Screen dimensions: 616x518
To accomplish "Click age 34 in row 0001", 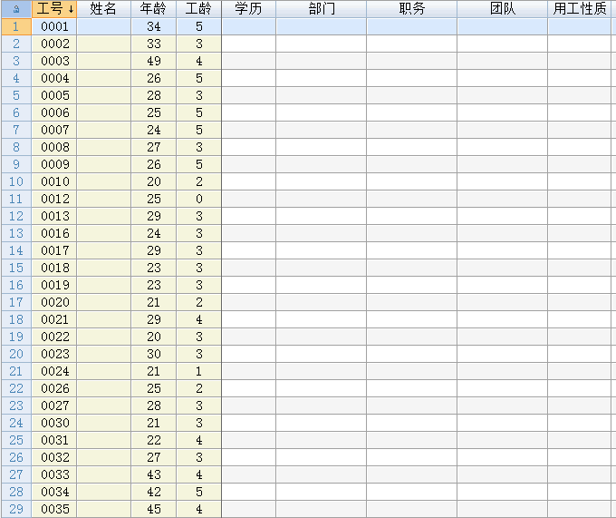I will (154, 26).
